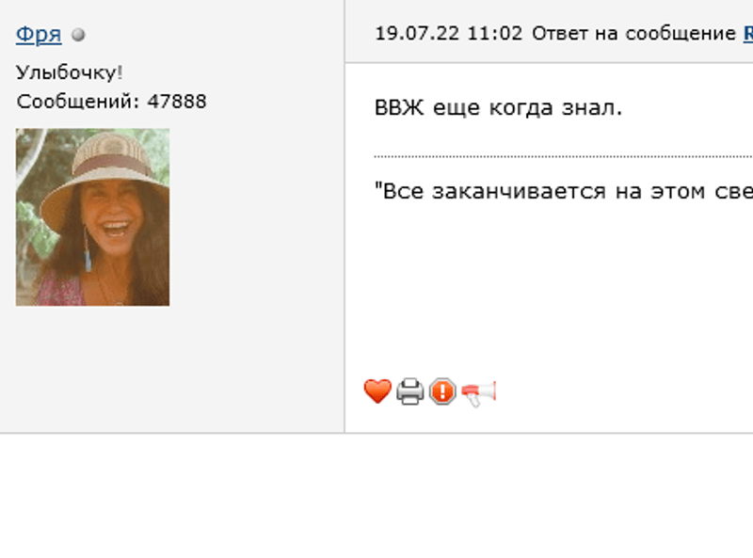Click the dotted separator above the signature

point(563,156)
